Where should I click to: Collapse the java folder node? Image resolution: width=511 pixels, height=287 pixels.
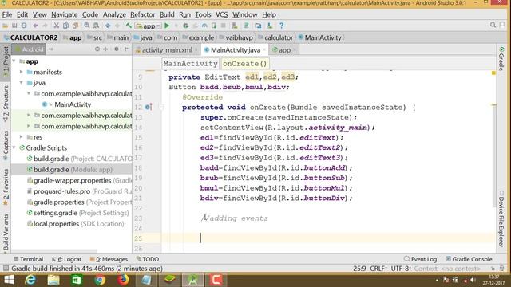pos(22,83)
